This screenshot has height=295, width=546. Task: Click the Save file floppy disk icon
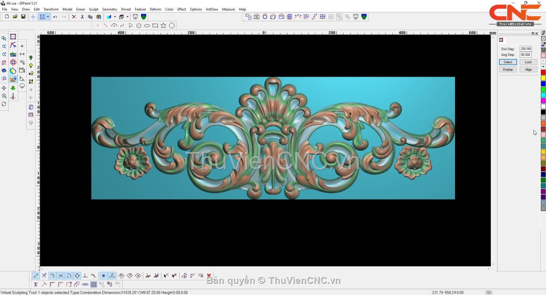(x=23, y=17)
